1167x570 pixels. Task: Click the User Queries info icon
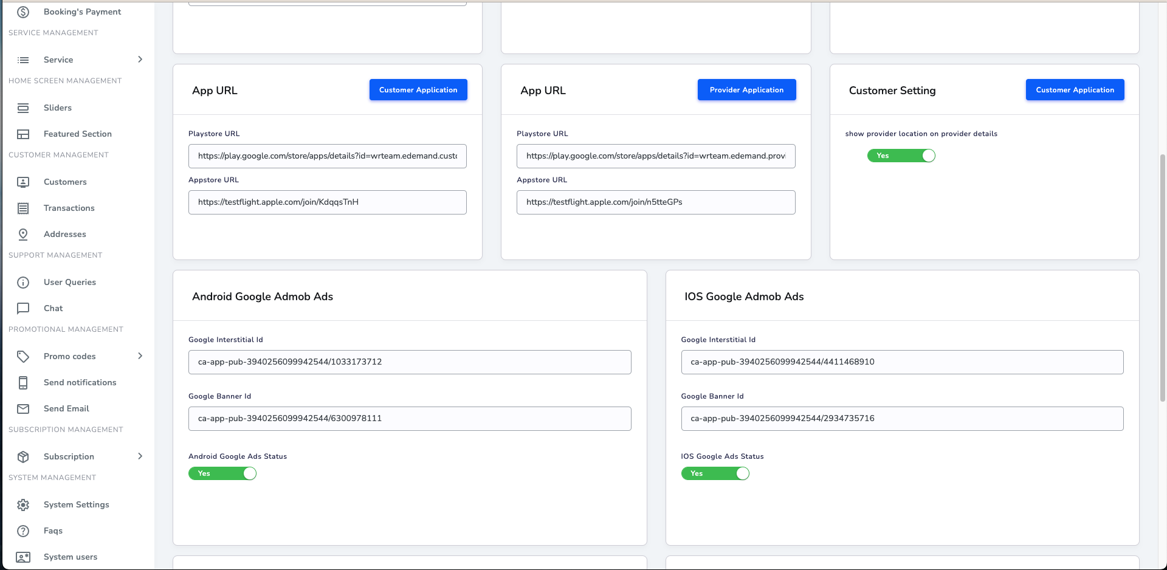[x=23, y=282]
